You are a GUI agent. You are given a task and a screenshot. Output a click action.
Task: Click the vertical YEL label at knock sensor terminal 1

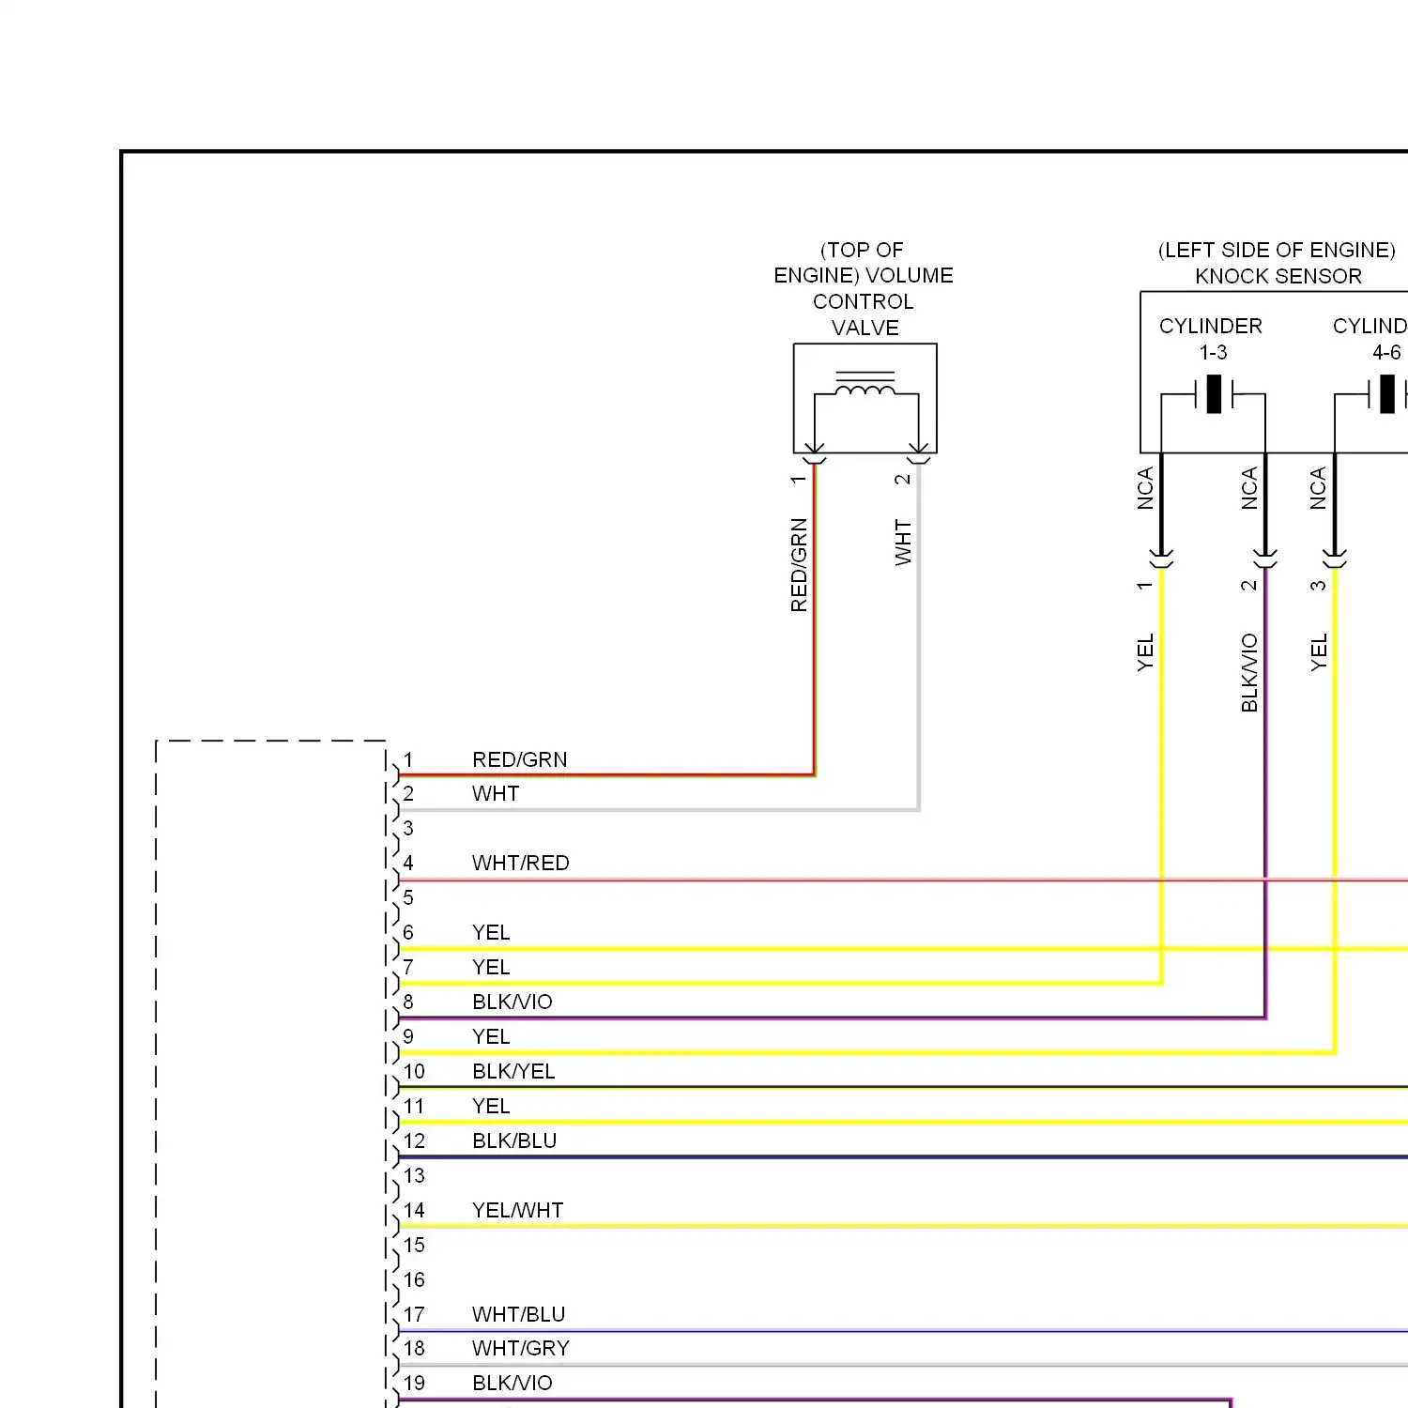[x=1145, y=652]
